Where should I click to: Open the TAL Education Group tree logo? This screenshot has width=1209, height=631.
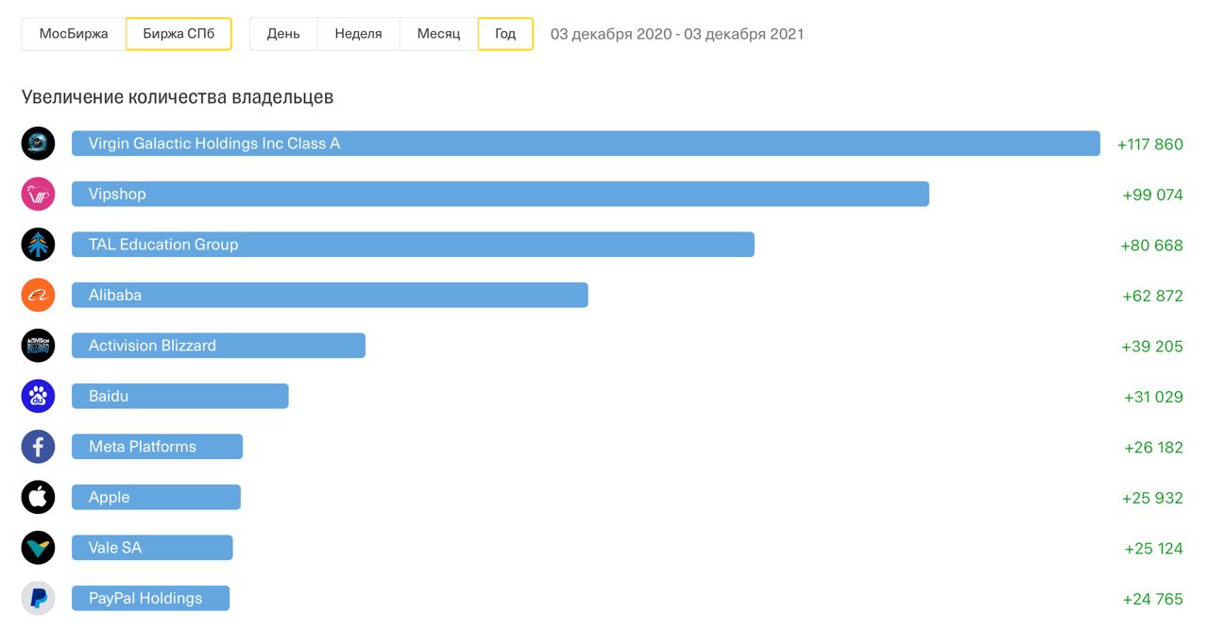tap(39, 245)
